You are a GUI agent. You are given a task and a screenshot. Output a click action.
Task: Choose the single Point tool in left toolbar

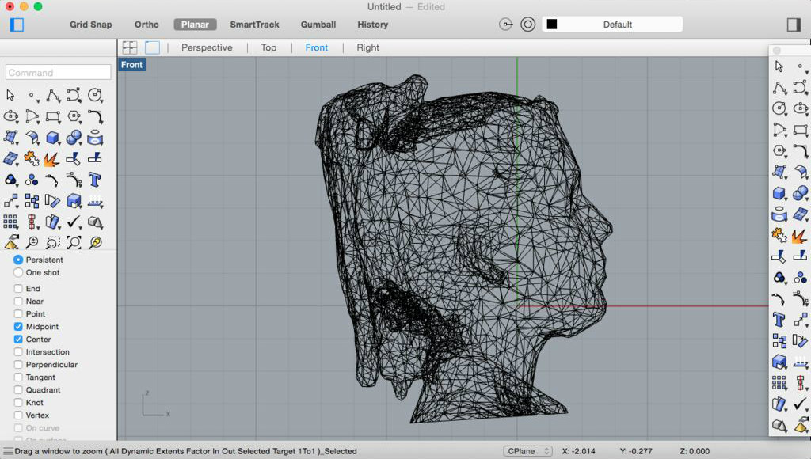[x=32, y=96]
